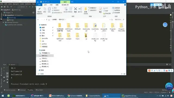Open Properties with the checkmark icon
Screen dimensions: 174x98
[x=100, y=9]
